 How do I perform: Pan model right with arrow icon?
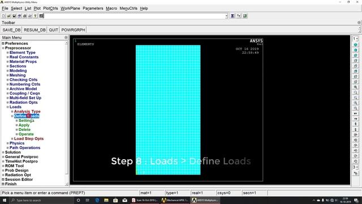point(356,119)
